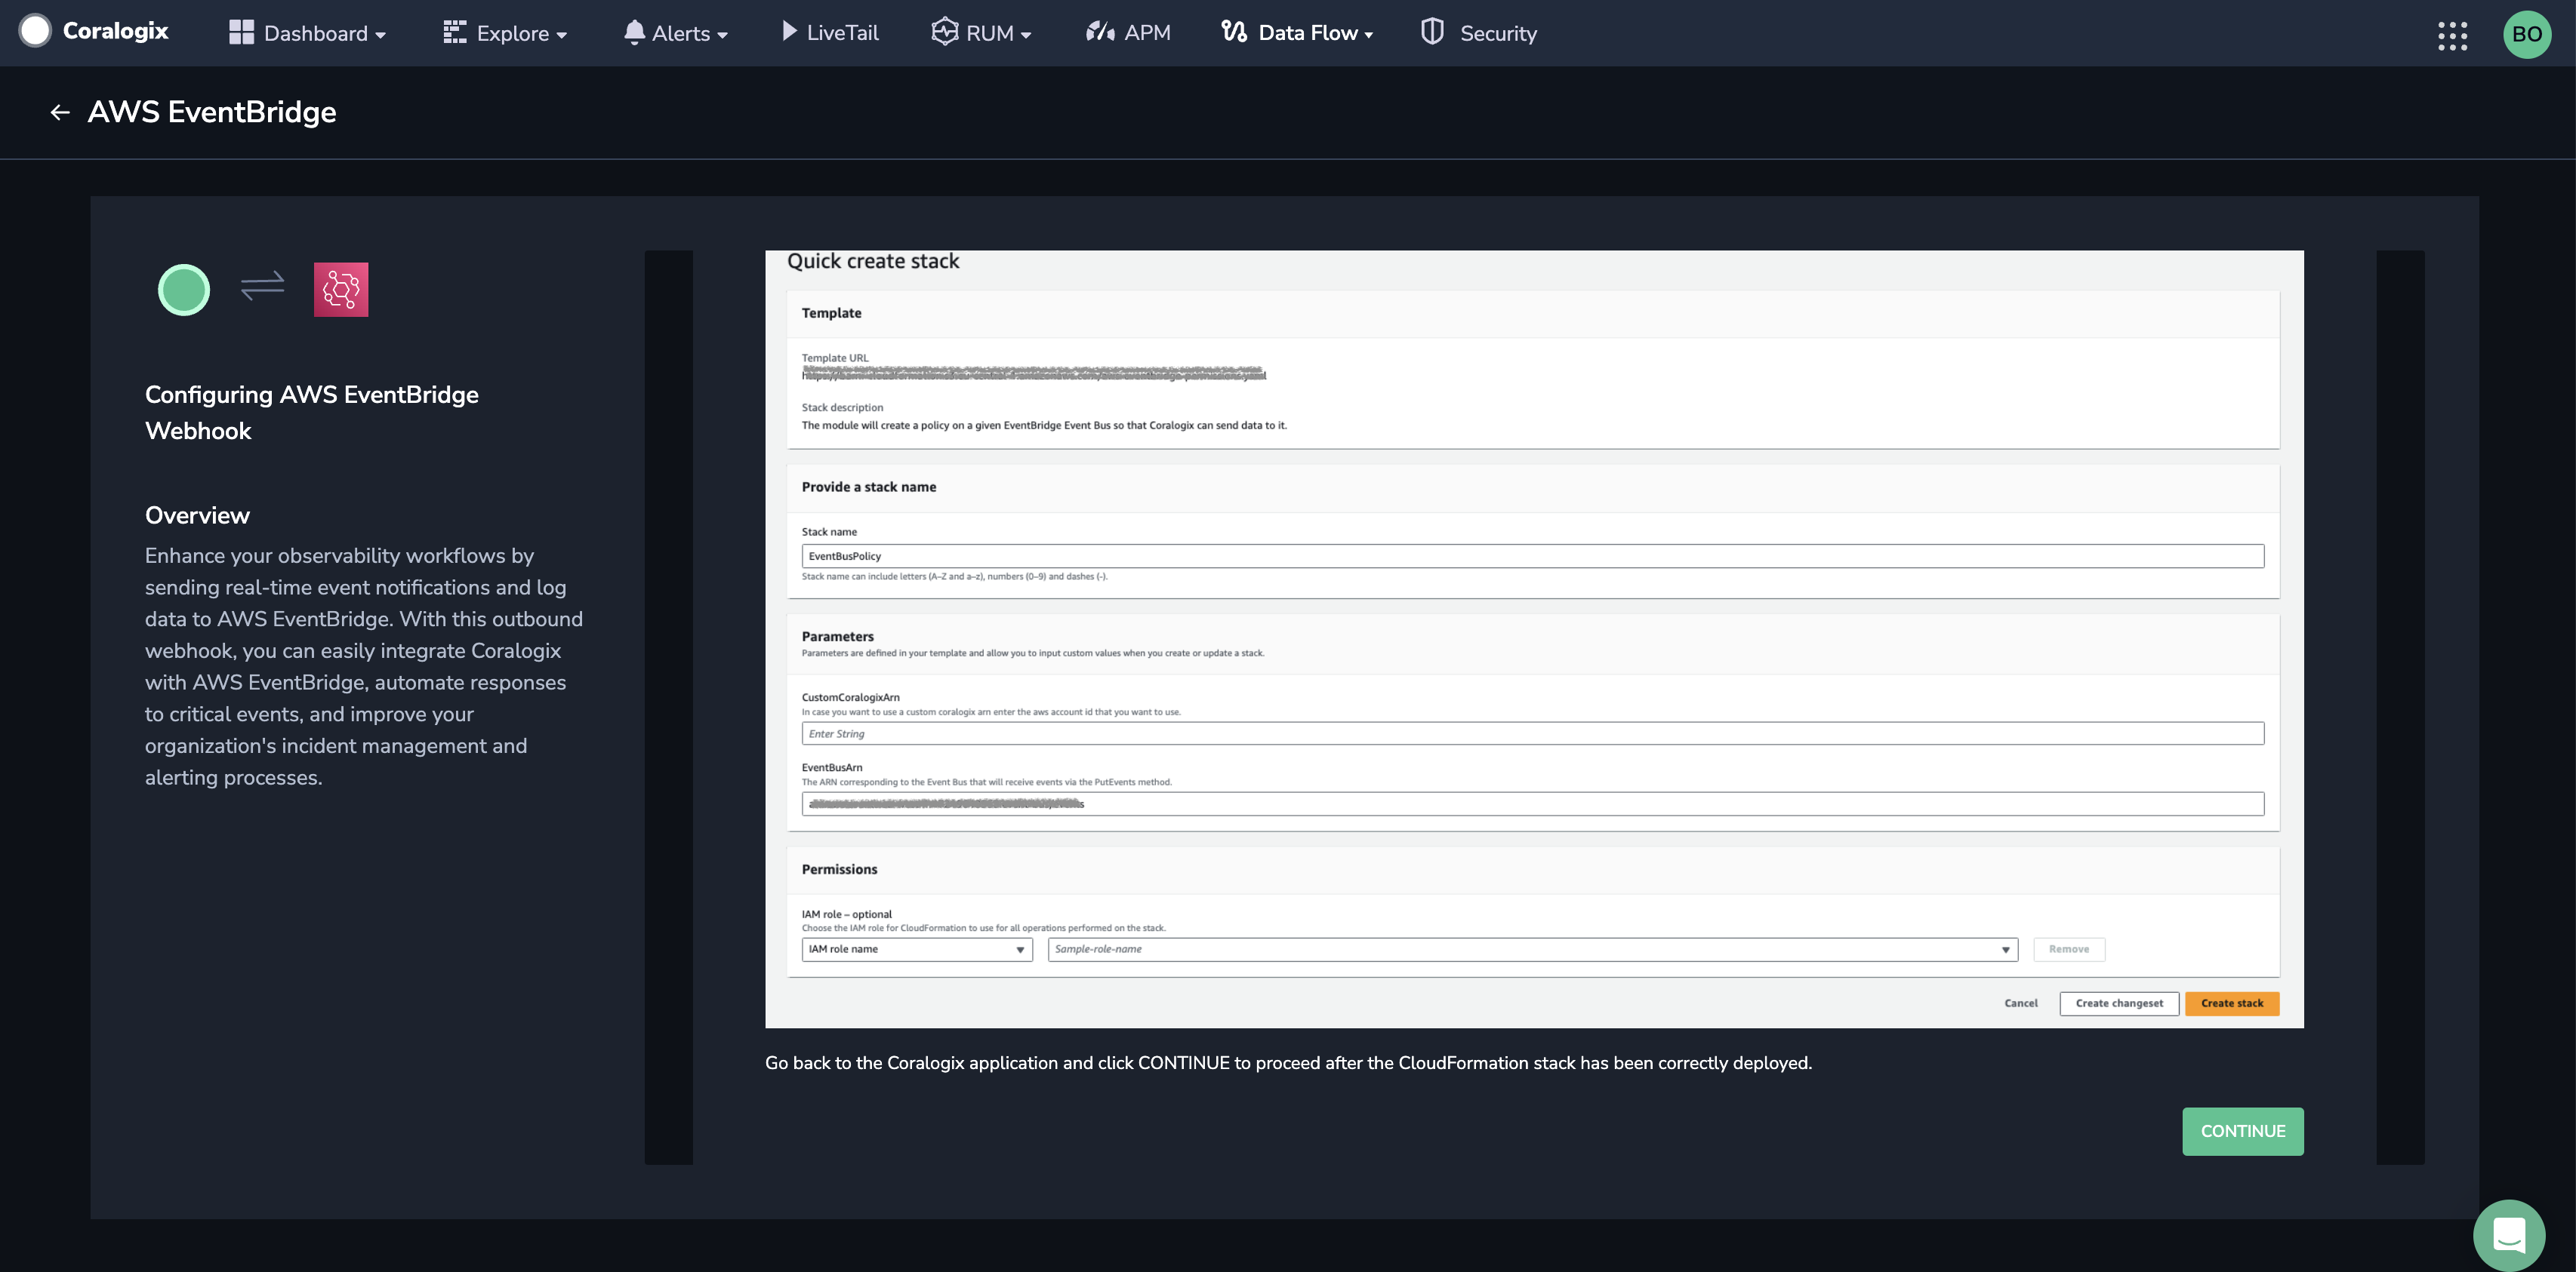Click the CONTINUE button
Screen dimensions: 2576x1272
(2243, 1131)
